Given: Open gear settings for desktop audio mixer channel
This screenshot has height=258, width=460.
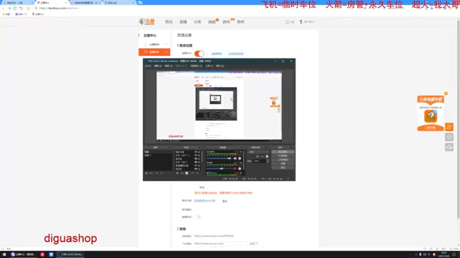Looking at the screenshot, I should coord(240,159).
